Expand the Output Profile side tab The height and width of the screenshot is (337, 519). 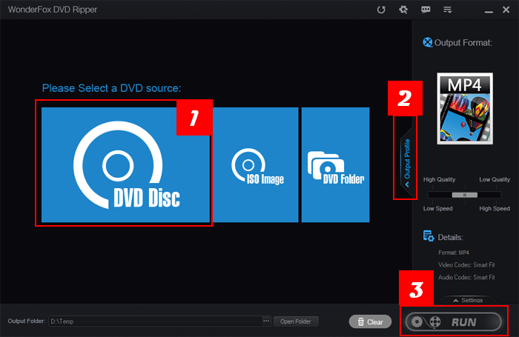tap(407, 163)
